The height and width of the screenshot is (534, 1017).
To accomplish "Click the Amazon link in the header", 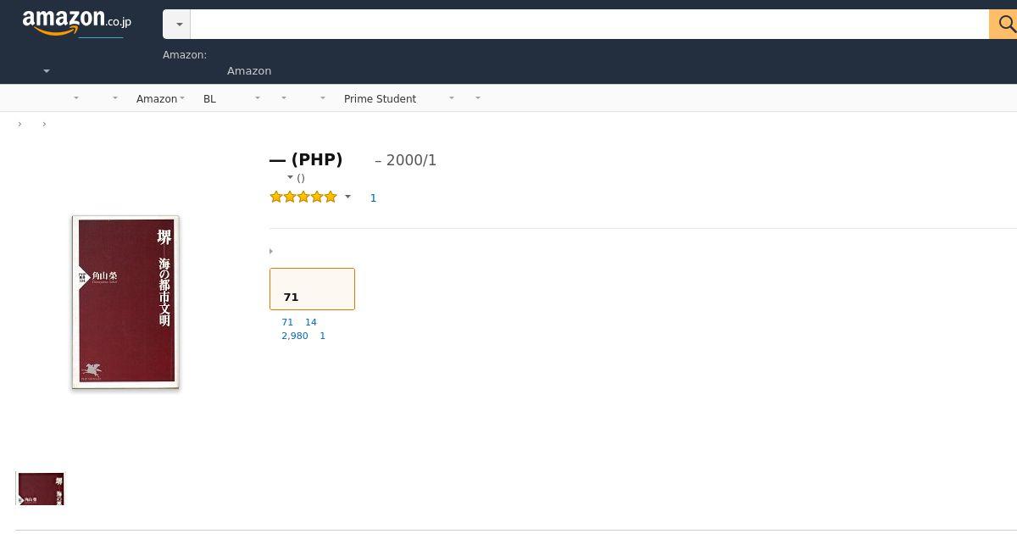I will point(249,71).
